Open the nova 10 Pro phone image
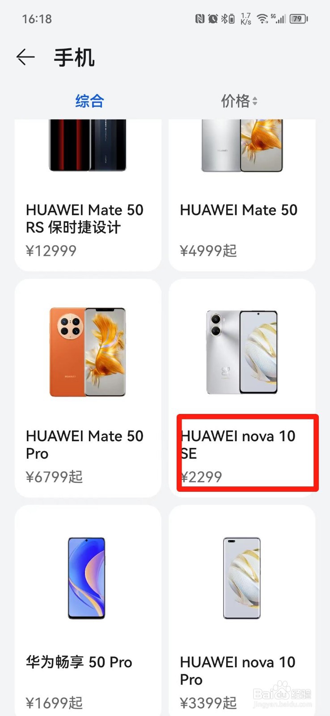Screen dimensions: 330x716 (242, 578)
